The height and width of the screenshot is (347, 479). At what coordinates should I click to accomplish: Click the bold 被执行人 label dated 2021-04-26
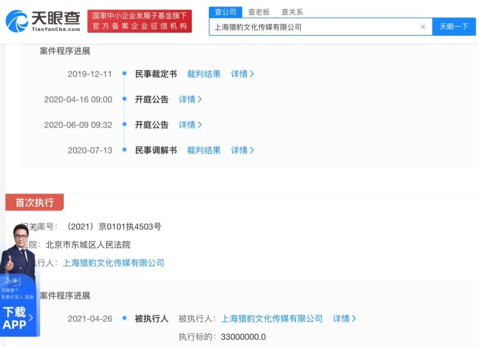pyautogui.click(x=152, y=319)
